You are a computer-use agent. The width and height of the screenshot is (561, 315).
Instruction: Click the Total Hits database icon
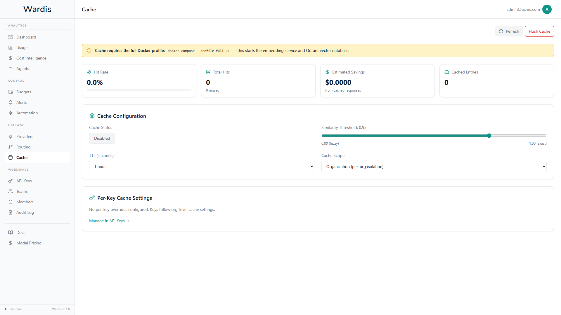[x=208, y=72]
